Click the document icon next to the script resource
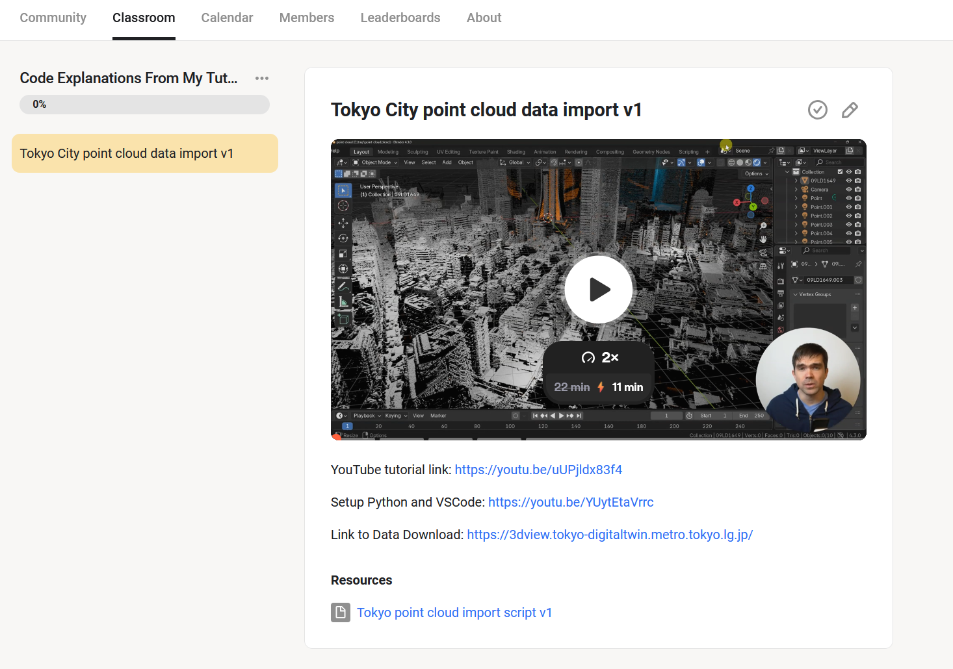This screenshot has height=669, width=953. tap(341, 612)
